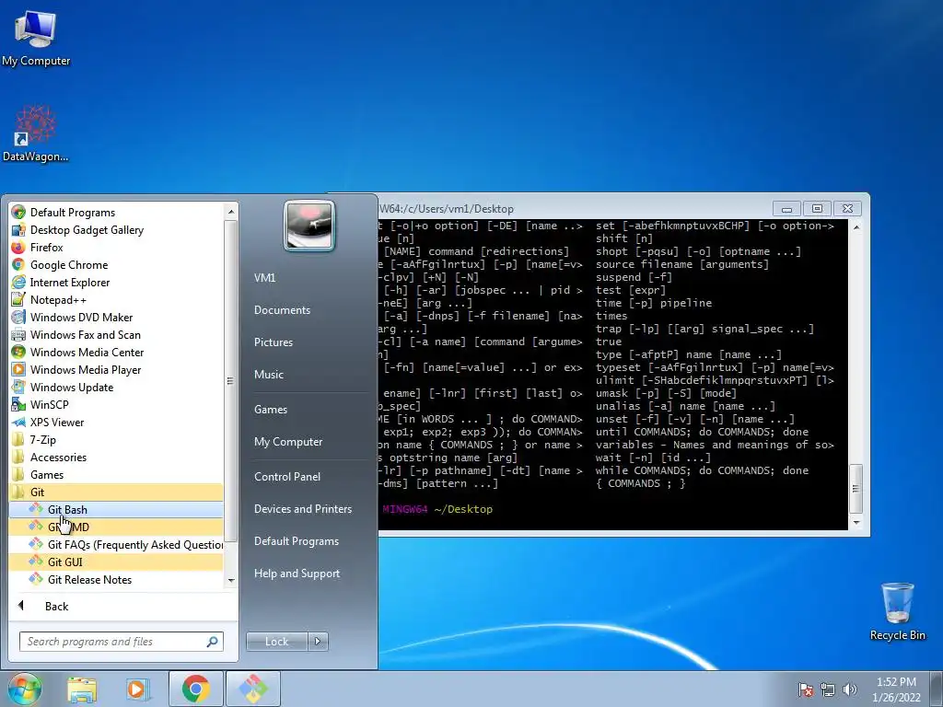Open My Computer from the Start menu right pane
This screenshot has height=707, width=943.
point(288,441)
